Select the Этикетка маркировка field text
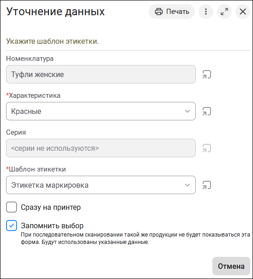This screenshot has width=253, height=279. coord(50,185)
